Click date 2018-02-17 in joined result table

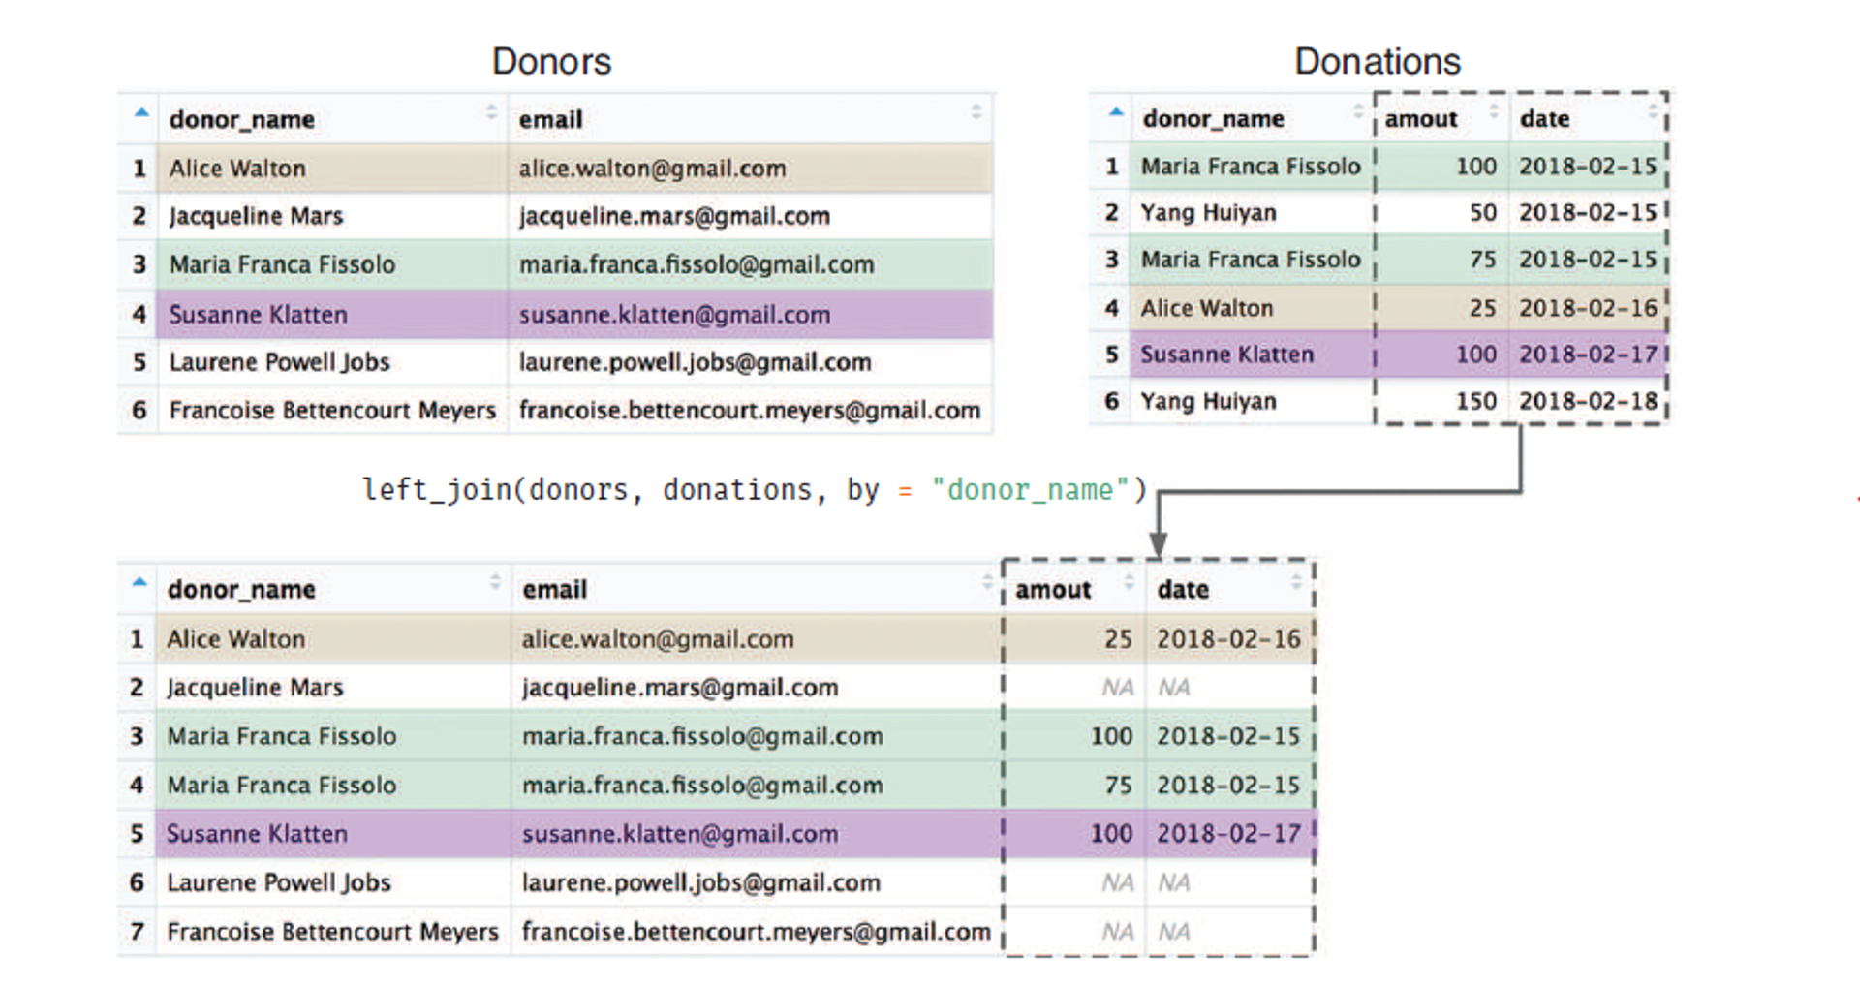1228,834
